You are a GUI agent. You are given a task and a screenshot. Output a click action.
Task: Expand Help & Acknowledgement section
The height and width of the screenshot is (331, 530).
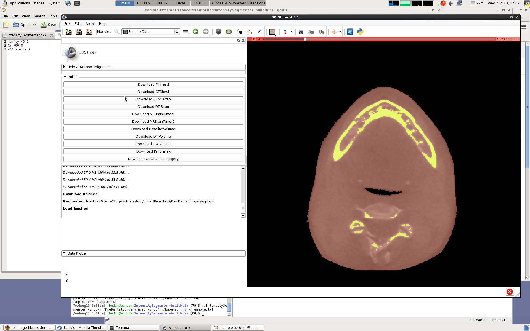[x=89, y=67]
